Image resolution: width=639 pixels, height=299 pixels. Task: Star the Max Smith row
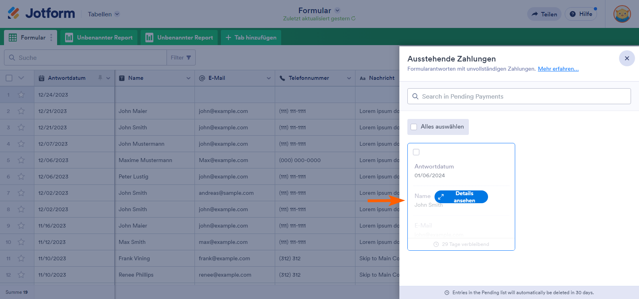(x=21, y=242)
